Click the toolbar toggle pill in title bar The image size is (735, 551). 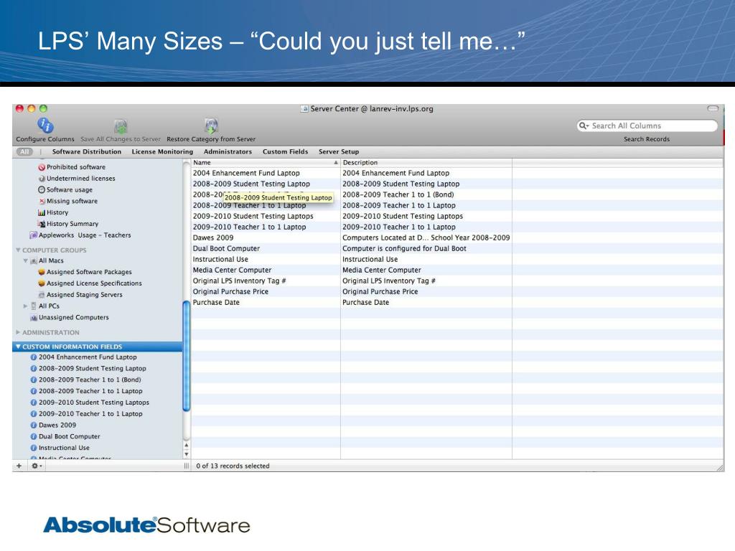pos(713,109)
